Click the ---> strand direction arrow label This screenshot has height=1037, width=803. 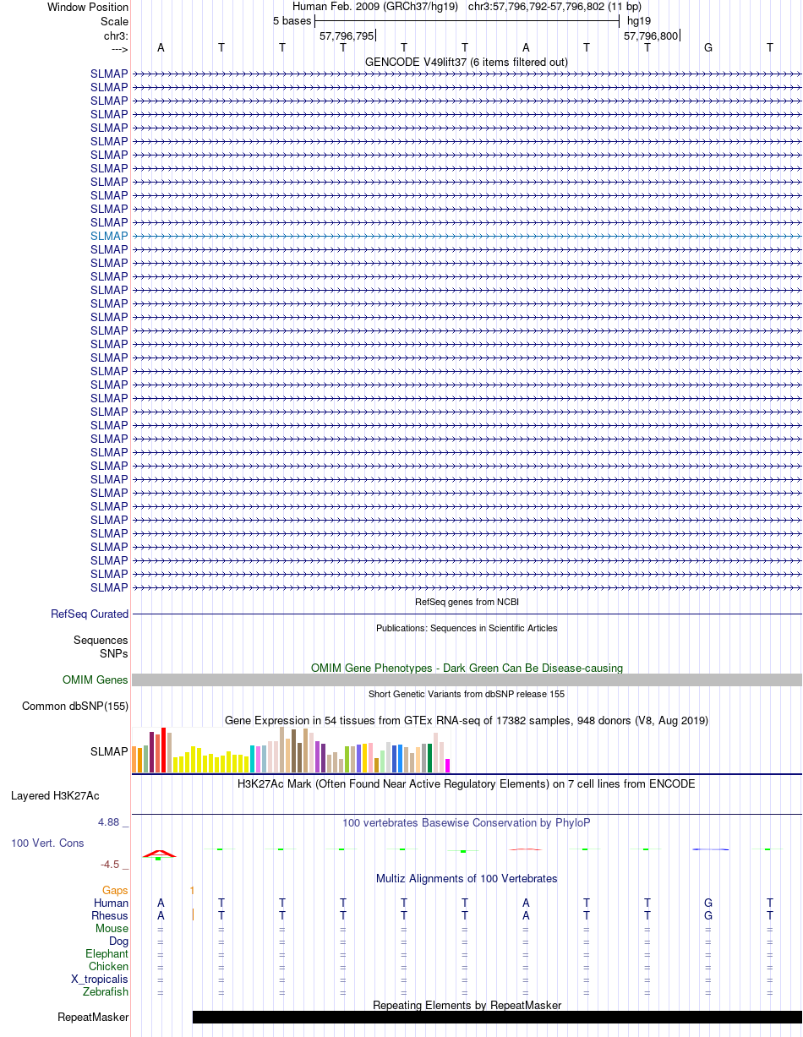pos(119,49)
